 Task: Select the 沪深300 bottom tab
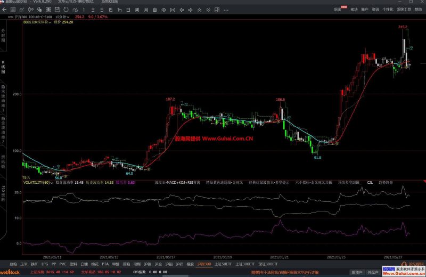click(x=204, y=264)
